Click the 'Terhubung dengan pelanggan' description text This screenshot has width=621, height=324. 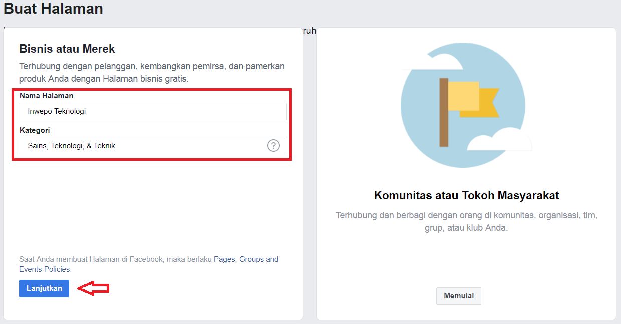pyautogui.click(x=152, y=72)
